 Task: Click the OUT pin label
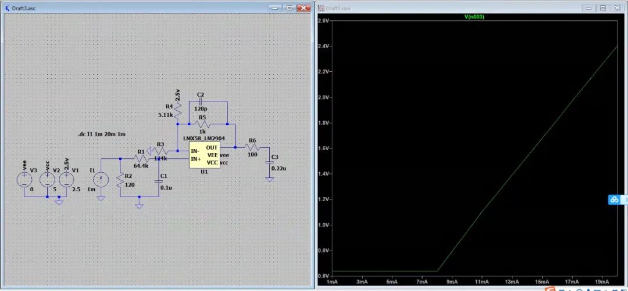coord(212,148)
